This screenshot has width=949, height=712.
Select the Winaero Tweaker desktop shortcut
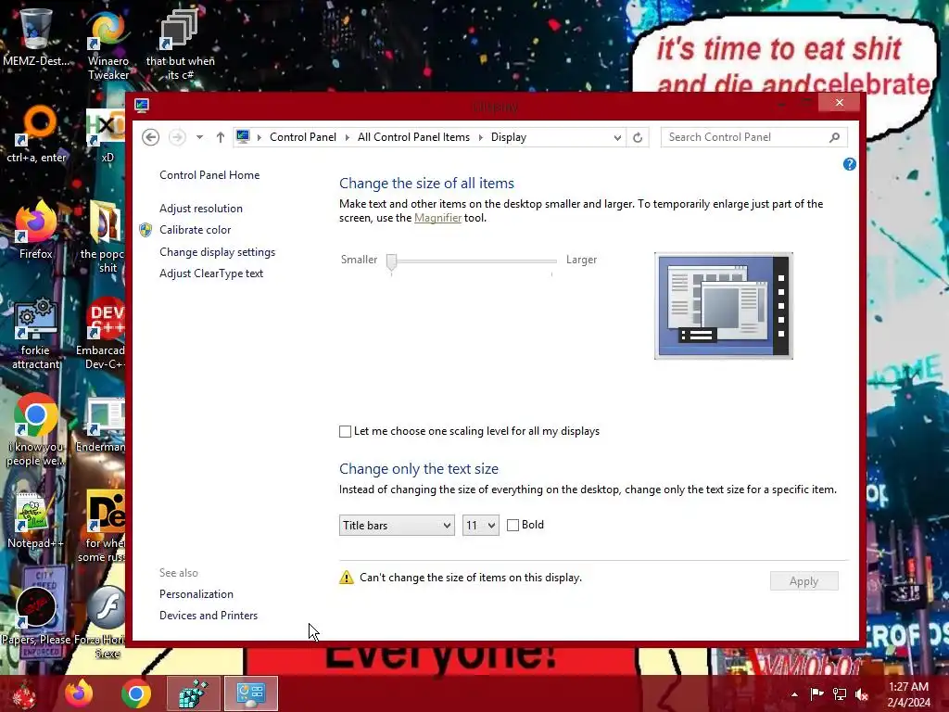coord(108,44)
